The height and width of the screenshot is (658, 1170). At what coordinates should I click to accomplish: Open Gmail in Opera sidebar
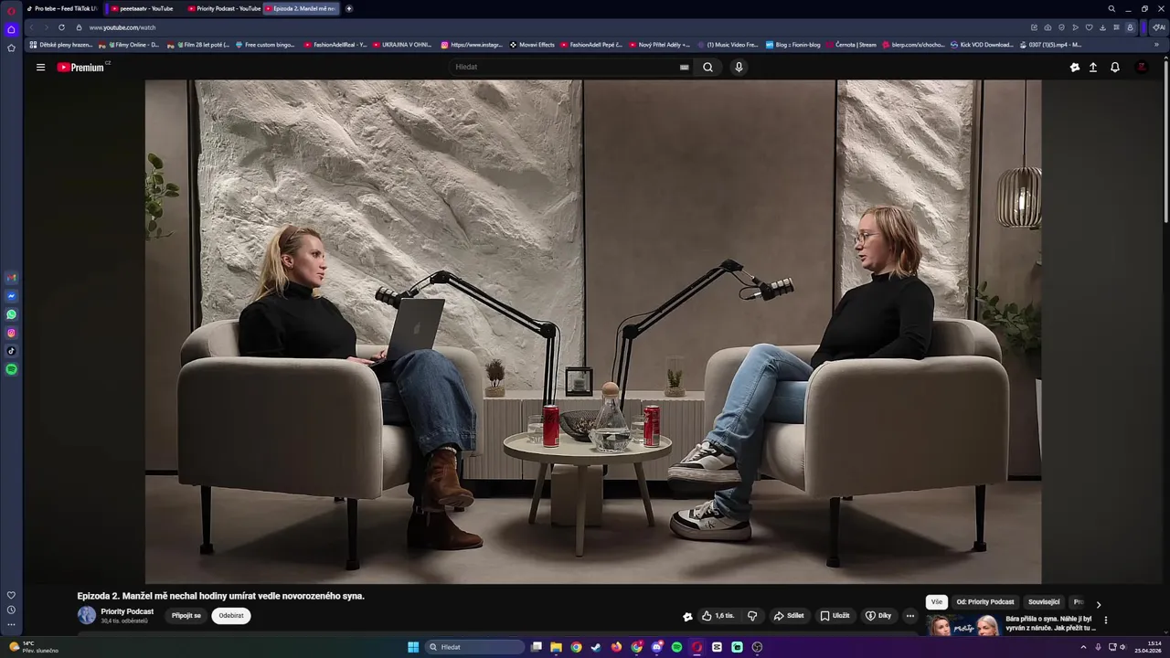11,278
